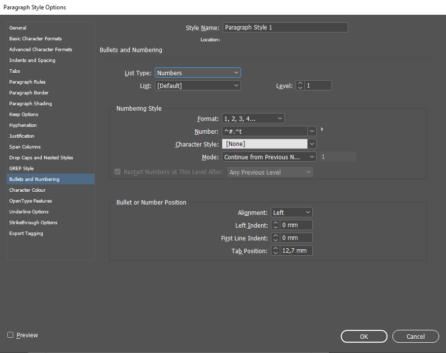Viewport: 446px width, 353px height.
Task: Expand the Alignment dropdown
Action: pyautogui.click(x=292, y=212)
